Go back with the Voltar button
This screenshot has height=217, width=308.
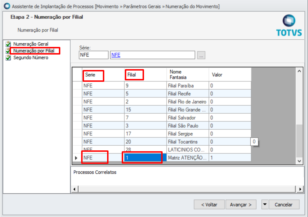click(209, 204)
